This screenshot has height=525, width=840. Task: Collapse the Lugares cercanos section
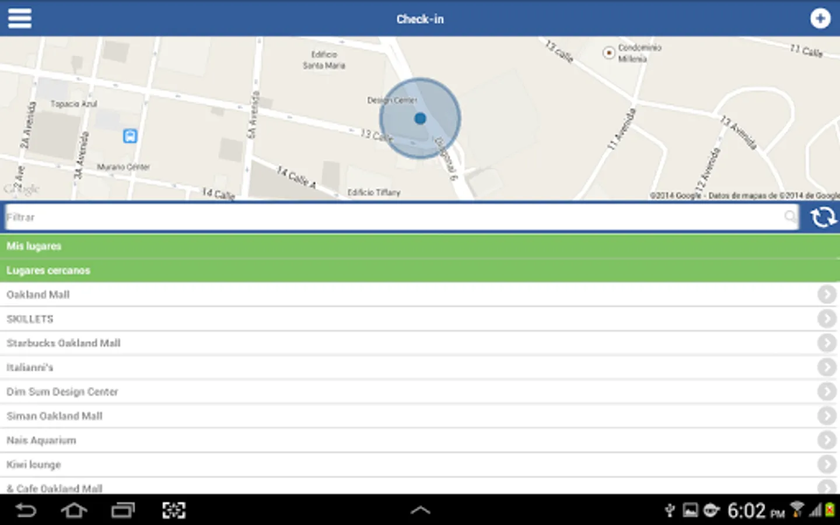coord(420,271)
